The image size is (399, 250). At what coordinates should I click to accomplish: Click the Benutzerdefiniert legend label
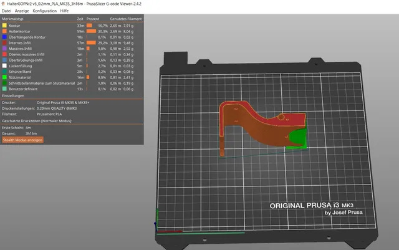(x=23, y=89)
